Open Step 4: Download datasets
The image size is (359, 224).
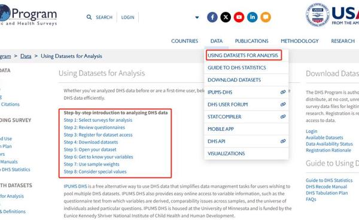click(x=91, y=142)
